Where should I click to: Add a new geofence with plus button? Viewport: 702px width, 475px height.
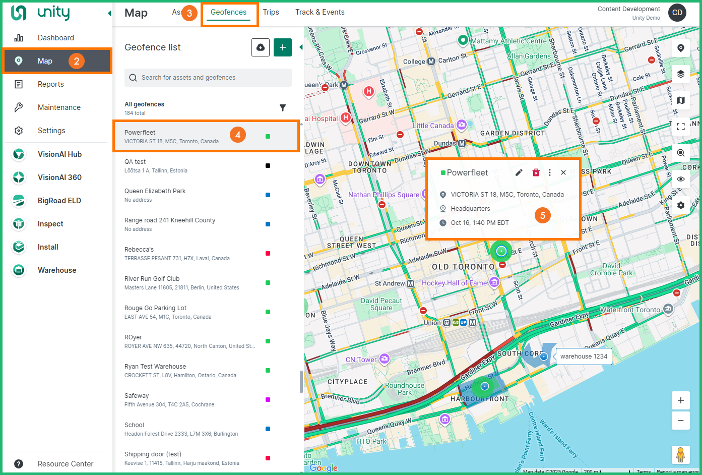point(283,47)
